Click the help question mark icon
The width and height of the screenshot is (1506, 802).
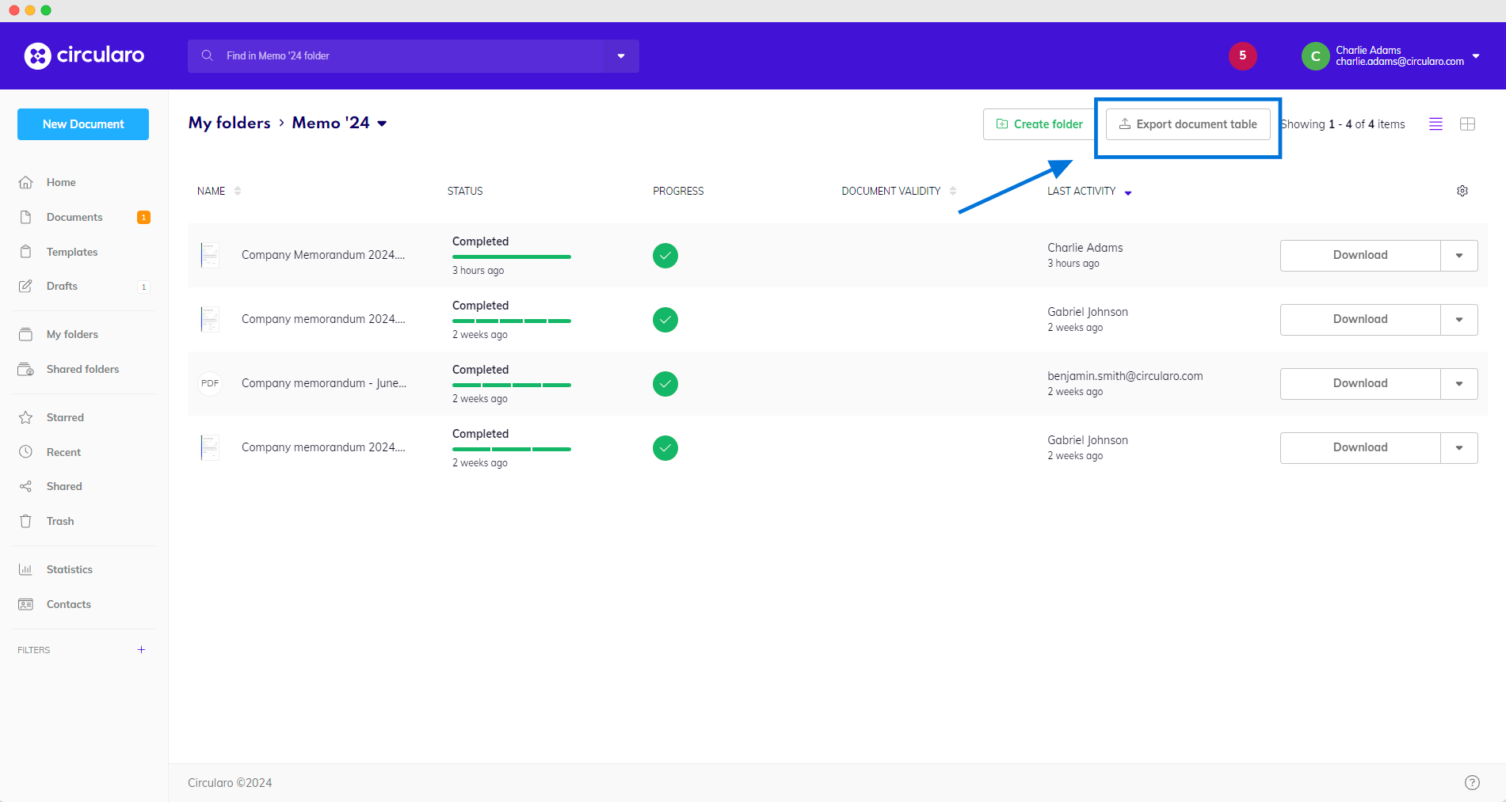click(x=1472, y=782)
